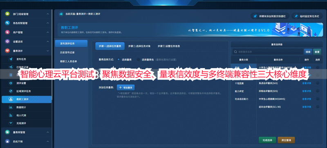Image resolution: width=327 pixels, height=148 pixels.
Task: Click the green 完成选择 button
Action: coord(267,140)
